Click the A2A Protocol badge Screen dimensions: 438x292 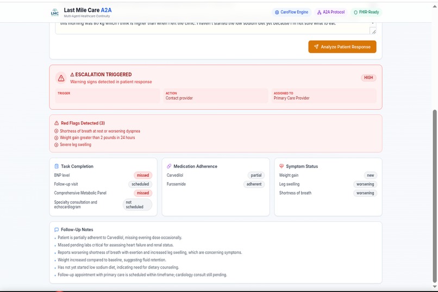pyautogui.click(x=331, y=12)
